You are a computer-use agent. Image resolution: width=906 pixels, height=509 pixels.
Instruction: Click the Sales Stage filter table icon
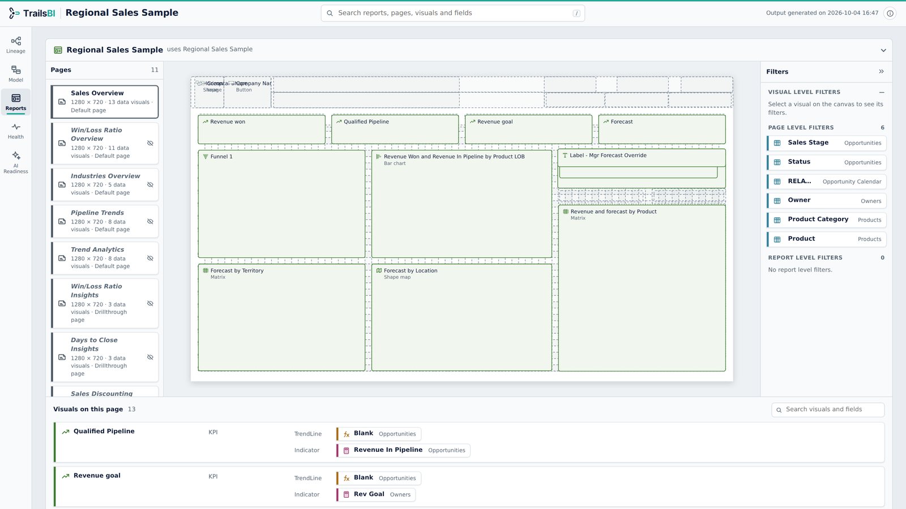777,143
